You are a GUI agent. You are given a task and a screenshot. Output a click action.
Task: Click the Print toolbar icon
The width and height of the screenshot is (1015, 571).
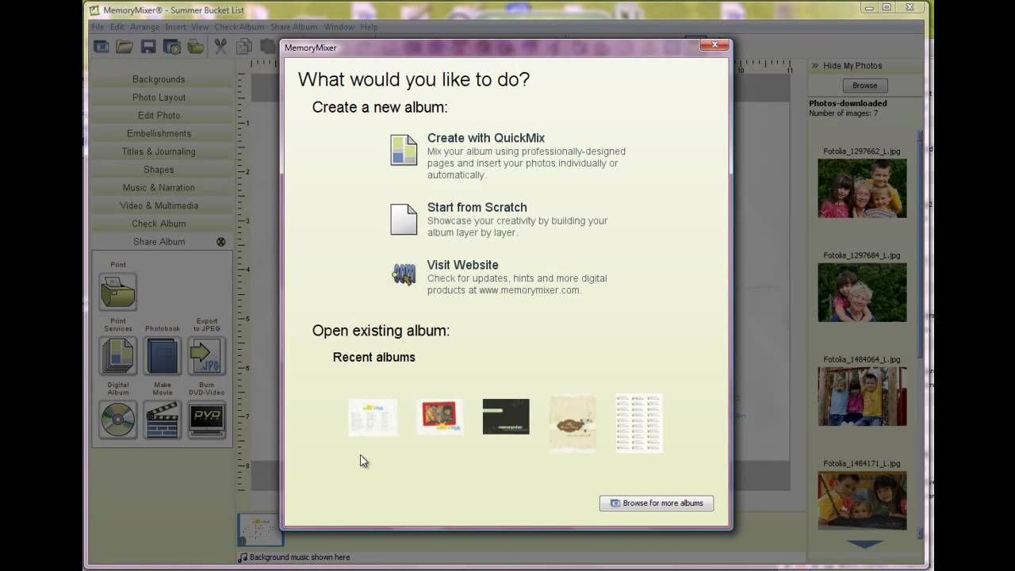pos(196,47)
